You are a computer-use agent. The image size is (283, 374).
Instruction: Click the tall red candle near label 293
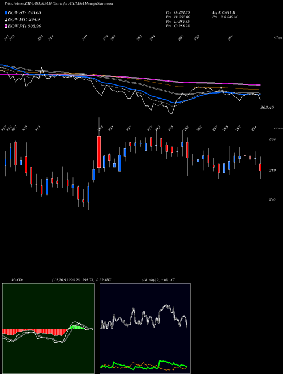[x=99, y=152]
